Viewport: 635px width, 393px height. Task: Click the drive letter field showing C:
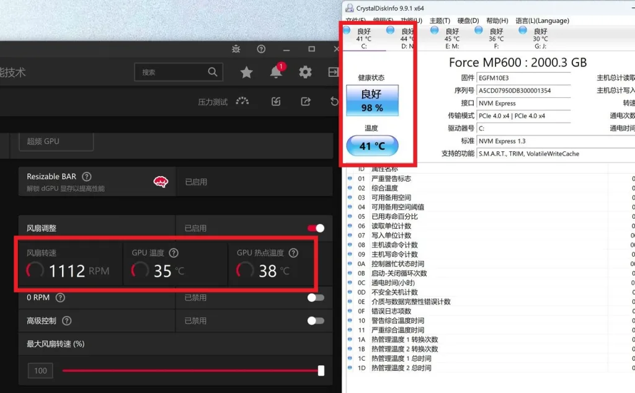point(523,128)
